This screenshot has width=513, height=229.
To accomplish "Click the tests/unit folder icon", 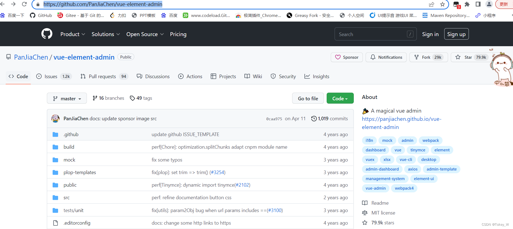I will 55,210.
